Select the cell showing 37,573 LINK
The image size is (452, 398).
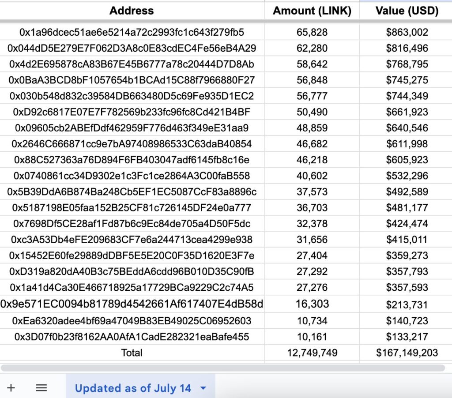tap(312, 192)
